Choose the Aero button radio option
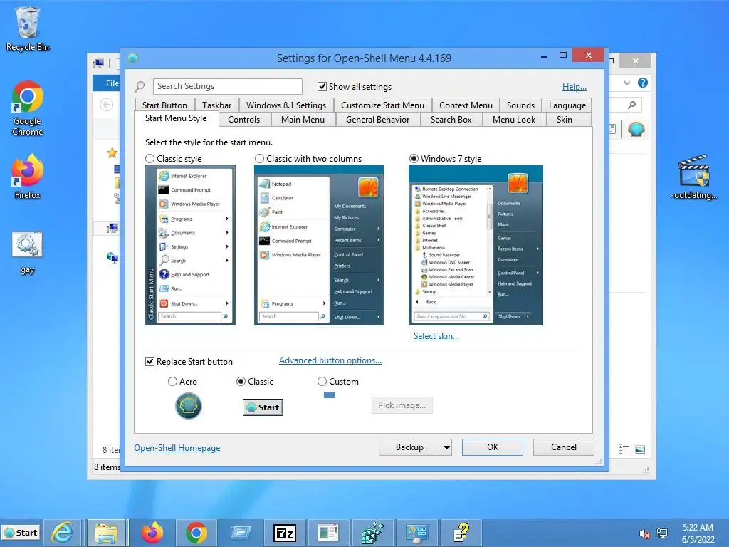Screen dimensions: 729x547 (172, 382)
